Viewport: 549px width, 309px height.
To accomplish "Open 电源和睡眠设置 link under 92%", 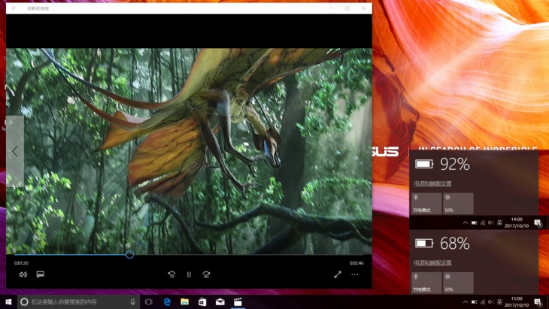I will (x=432, y=183).
